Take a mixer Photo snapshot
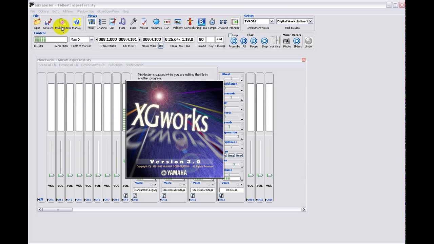The height and width of the screenshot is (244, 434). (x=287, y=41)
